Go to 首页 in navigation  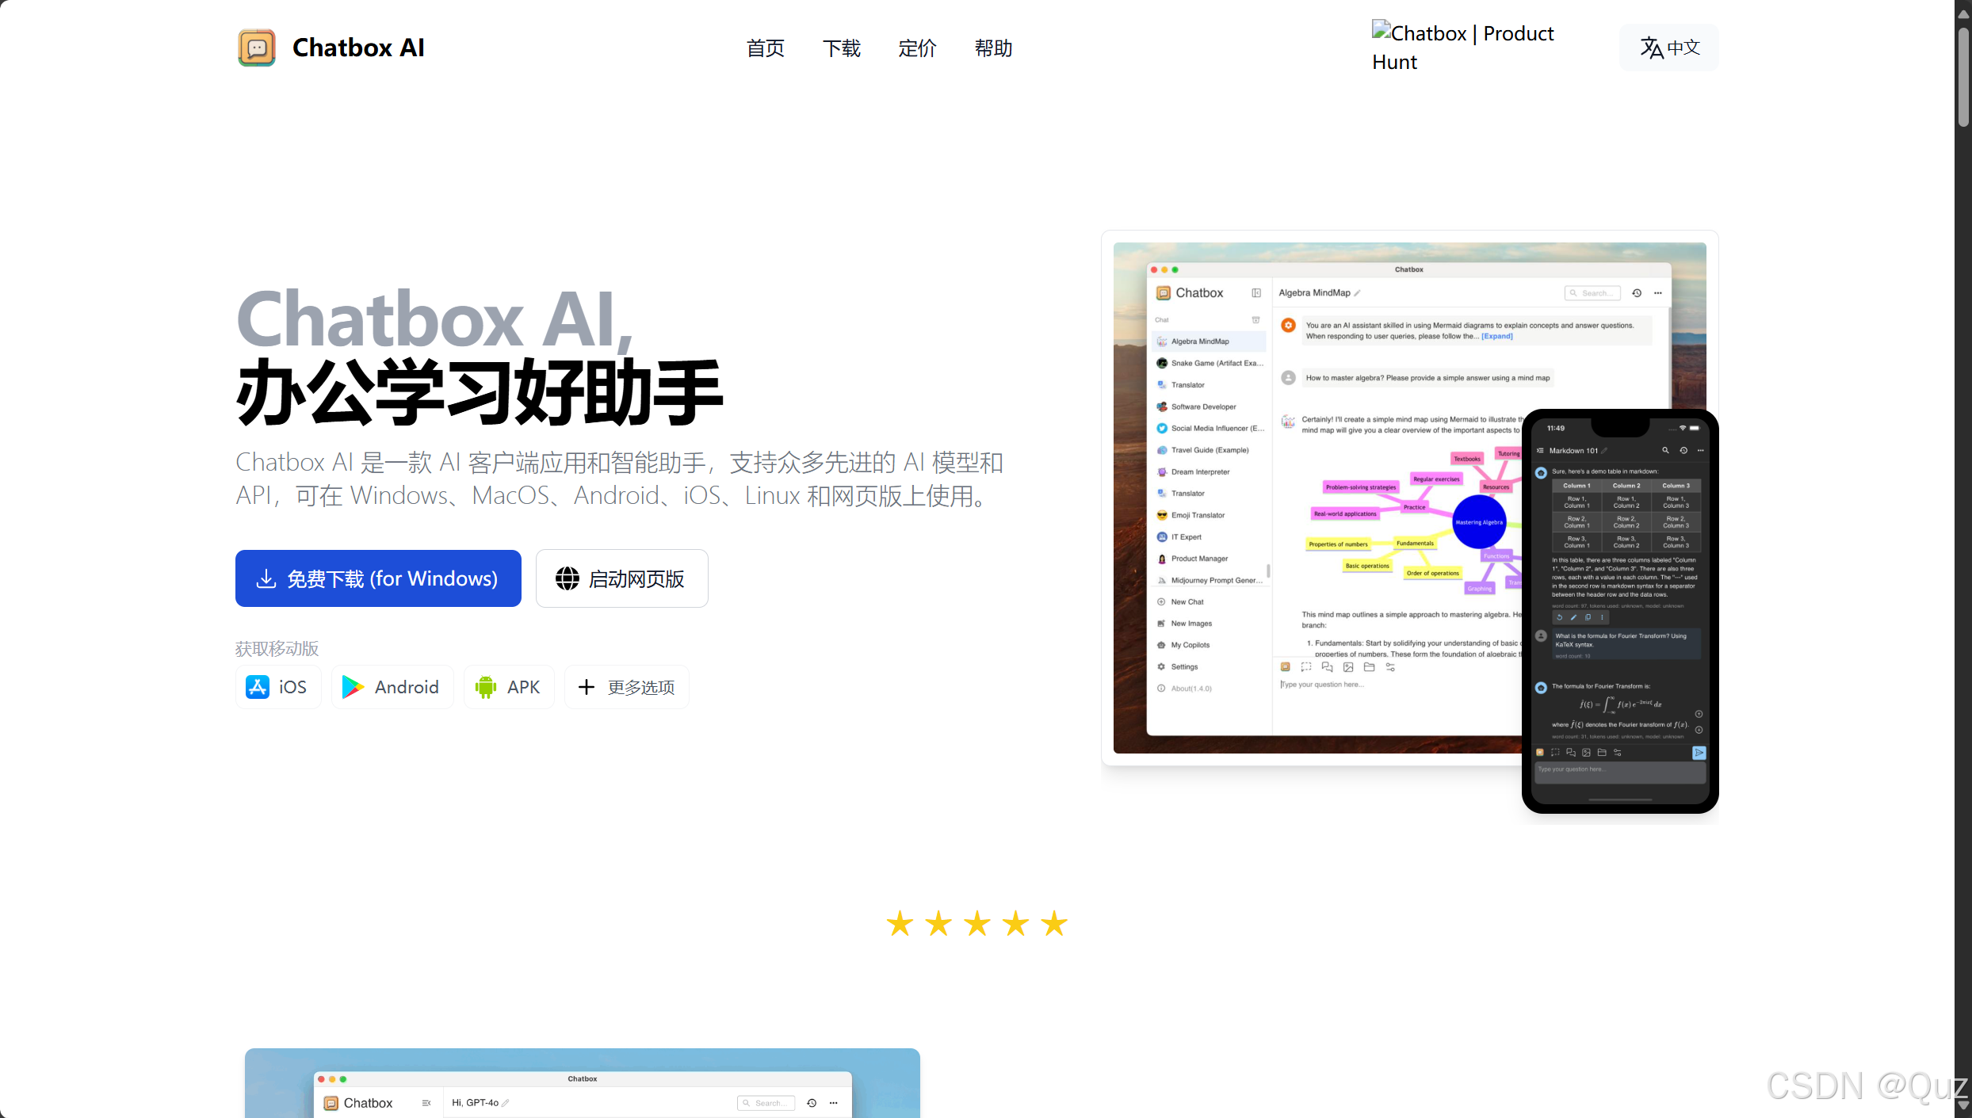point(765,48)
